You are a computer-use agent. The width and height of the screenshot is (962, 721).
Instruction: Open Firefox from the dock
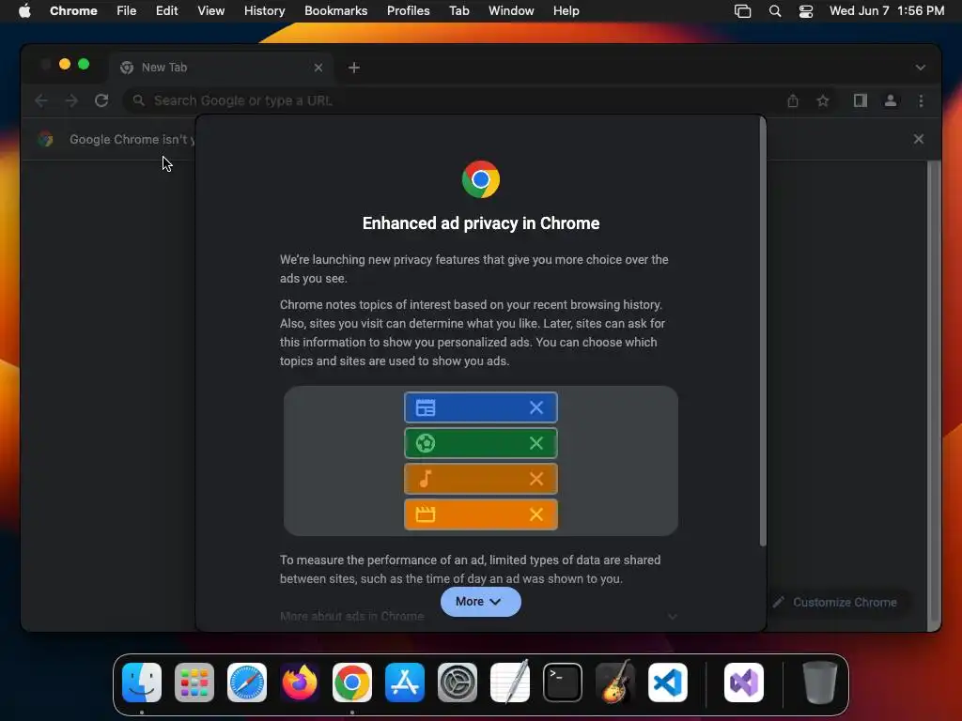pyautogui.click(x=300, y=683)
